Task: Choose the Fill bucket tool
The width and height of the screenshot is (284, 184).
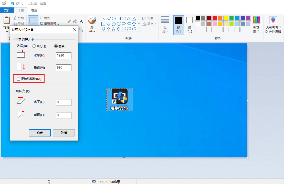Action: (75, 21)
